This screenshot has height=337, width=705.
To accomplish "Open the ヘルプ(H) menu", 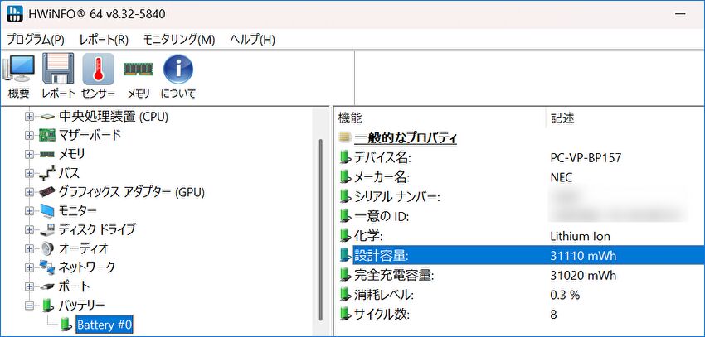I will point(252,40).
